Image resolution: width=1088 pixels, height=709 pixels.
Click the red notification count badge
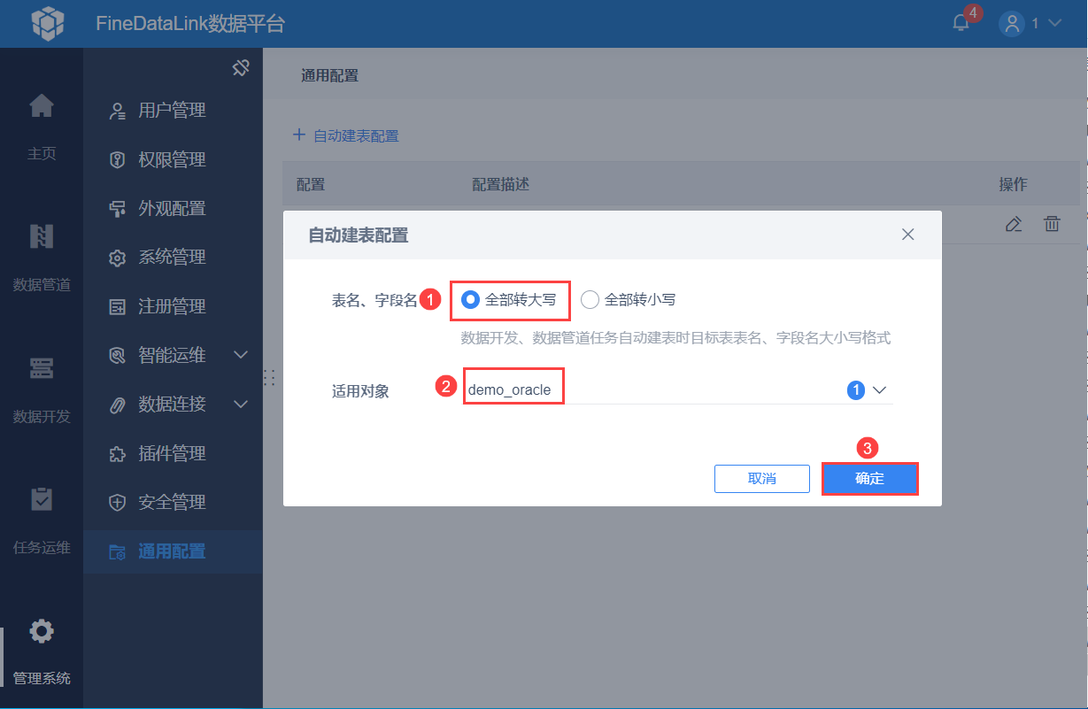click(974, 12)
